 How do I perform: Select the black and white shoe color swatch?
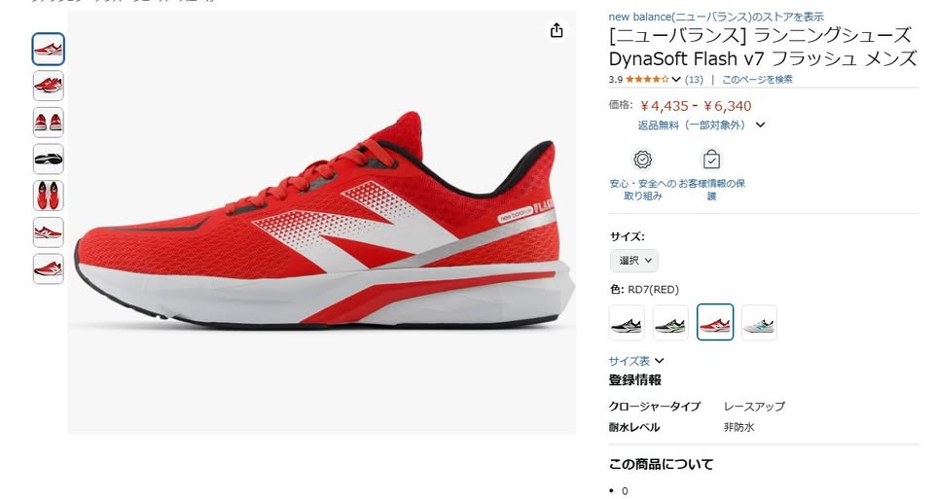pyautogui.click(x=627, y=323)
